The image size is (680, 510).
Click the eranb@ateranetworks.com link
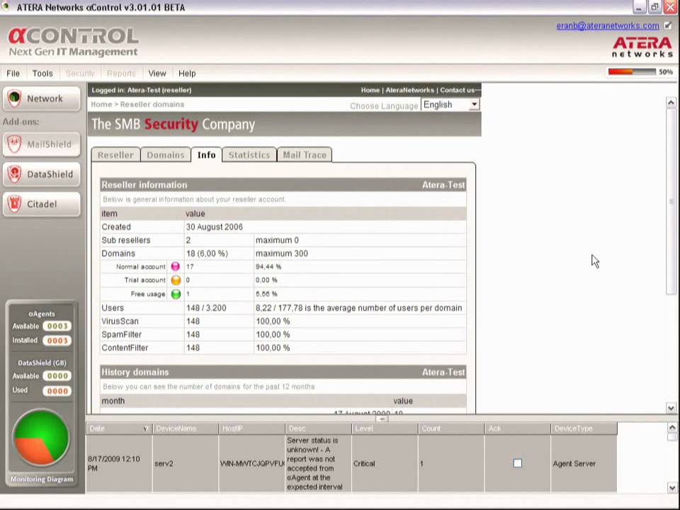point(608,25)
